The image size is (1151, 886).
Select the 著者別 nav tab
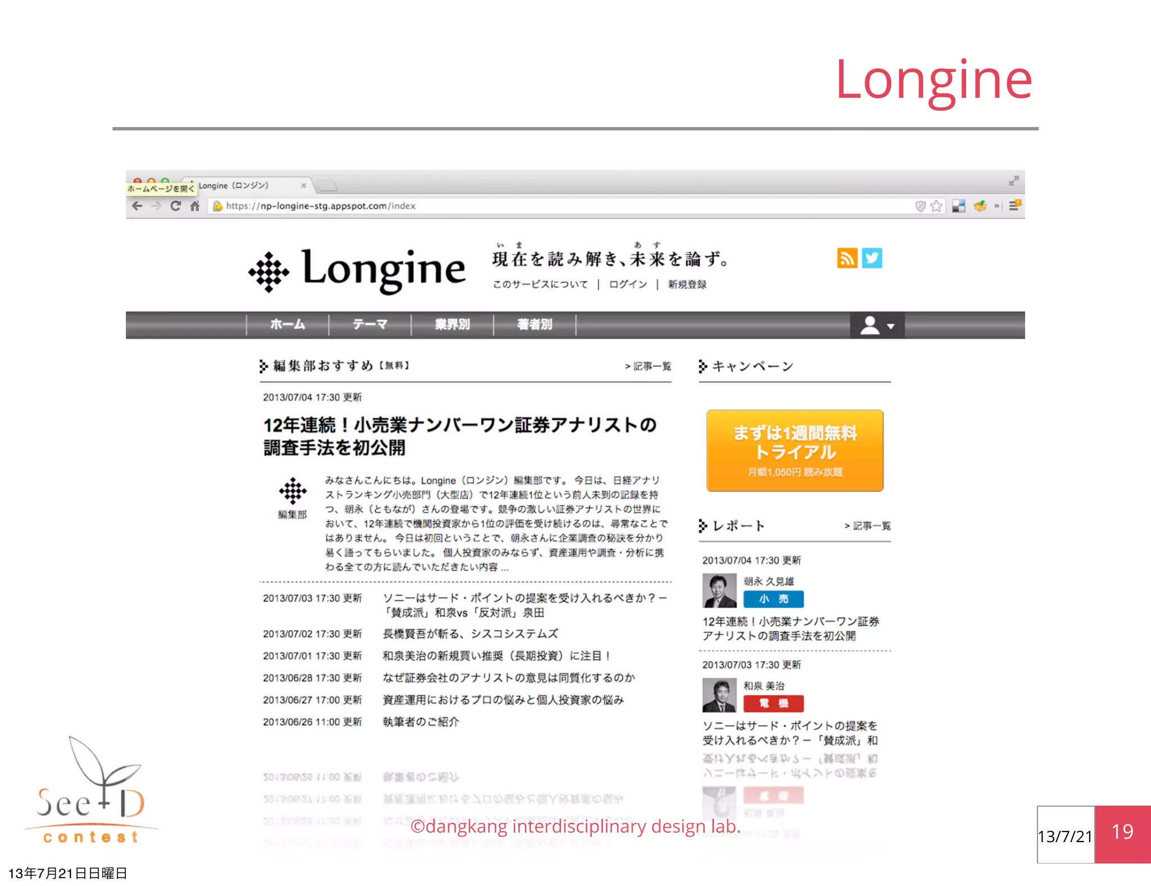click(x=534, y=324)
